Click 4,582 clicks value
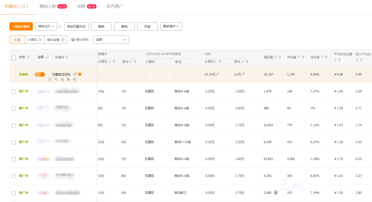Image resolution: width=372 pixels, height=202 pixels. point(291,159)
